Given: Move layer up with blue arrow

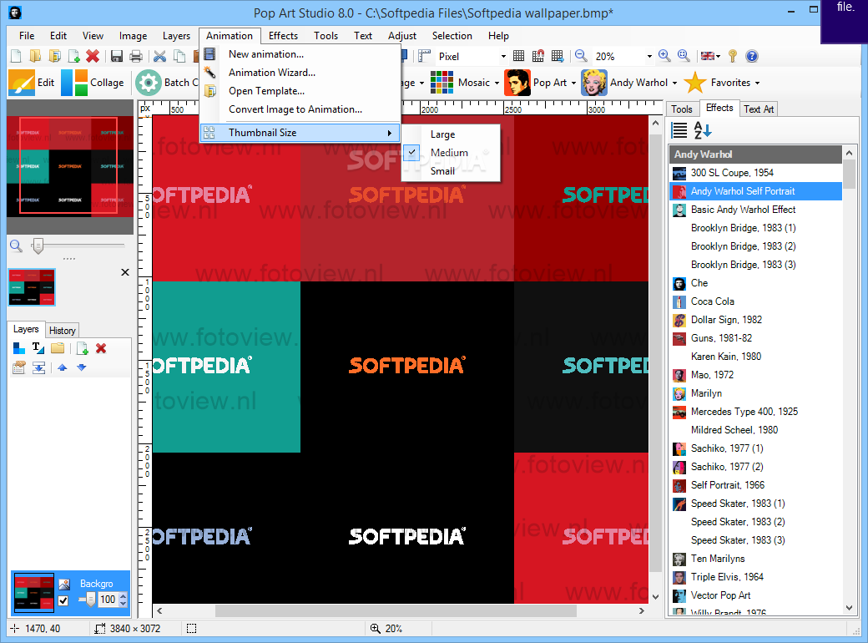Looking at the screenshot, I should click(x=62, y=367).
